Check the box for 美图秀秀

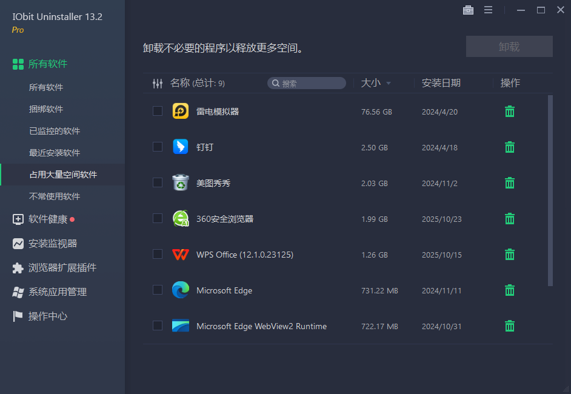pyautogui.click(x=158, y=182)
